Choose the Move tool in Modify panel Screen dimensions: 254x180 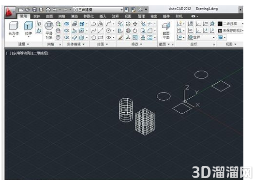point(135,24)
